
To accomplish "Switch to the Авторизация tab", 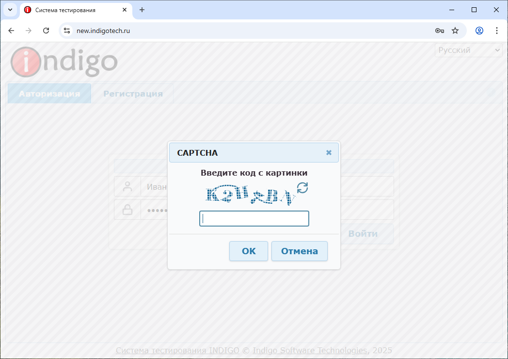I will coord(49,94).
